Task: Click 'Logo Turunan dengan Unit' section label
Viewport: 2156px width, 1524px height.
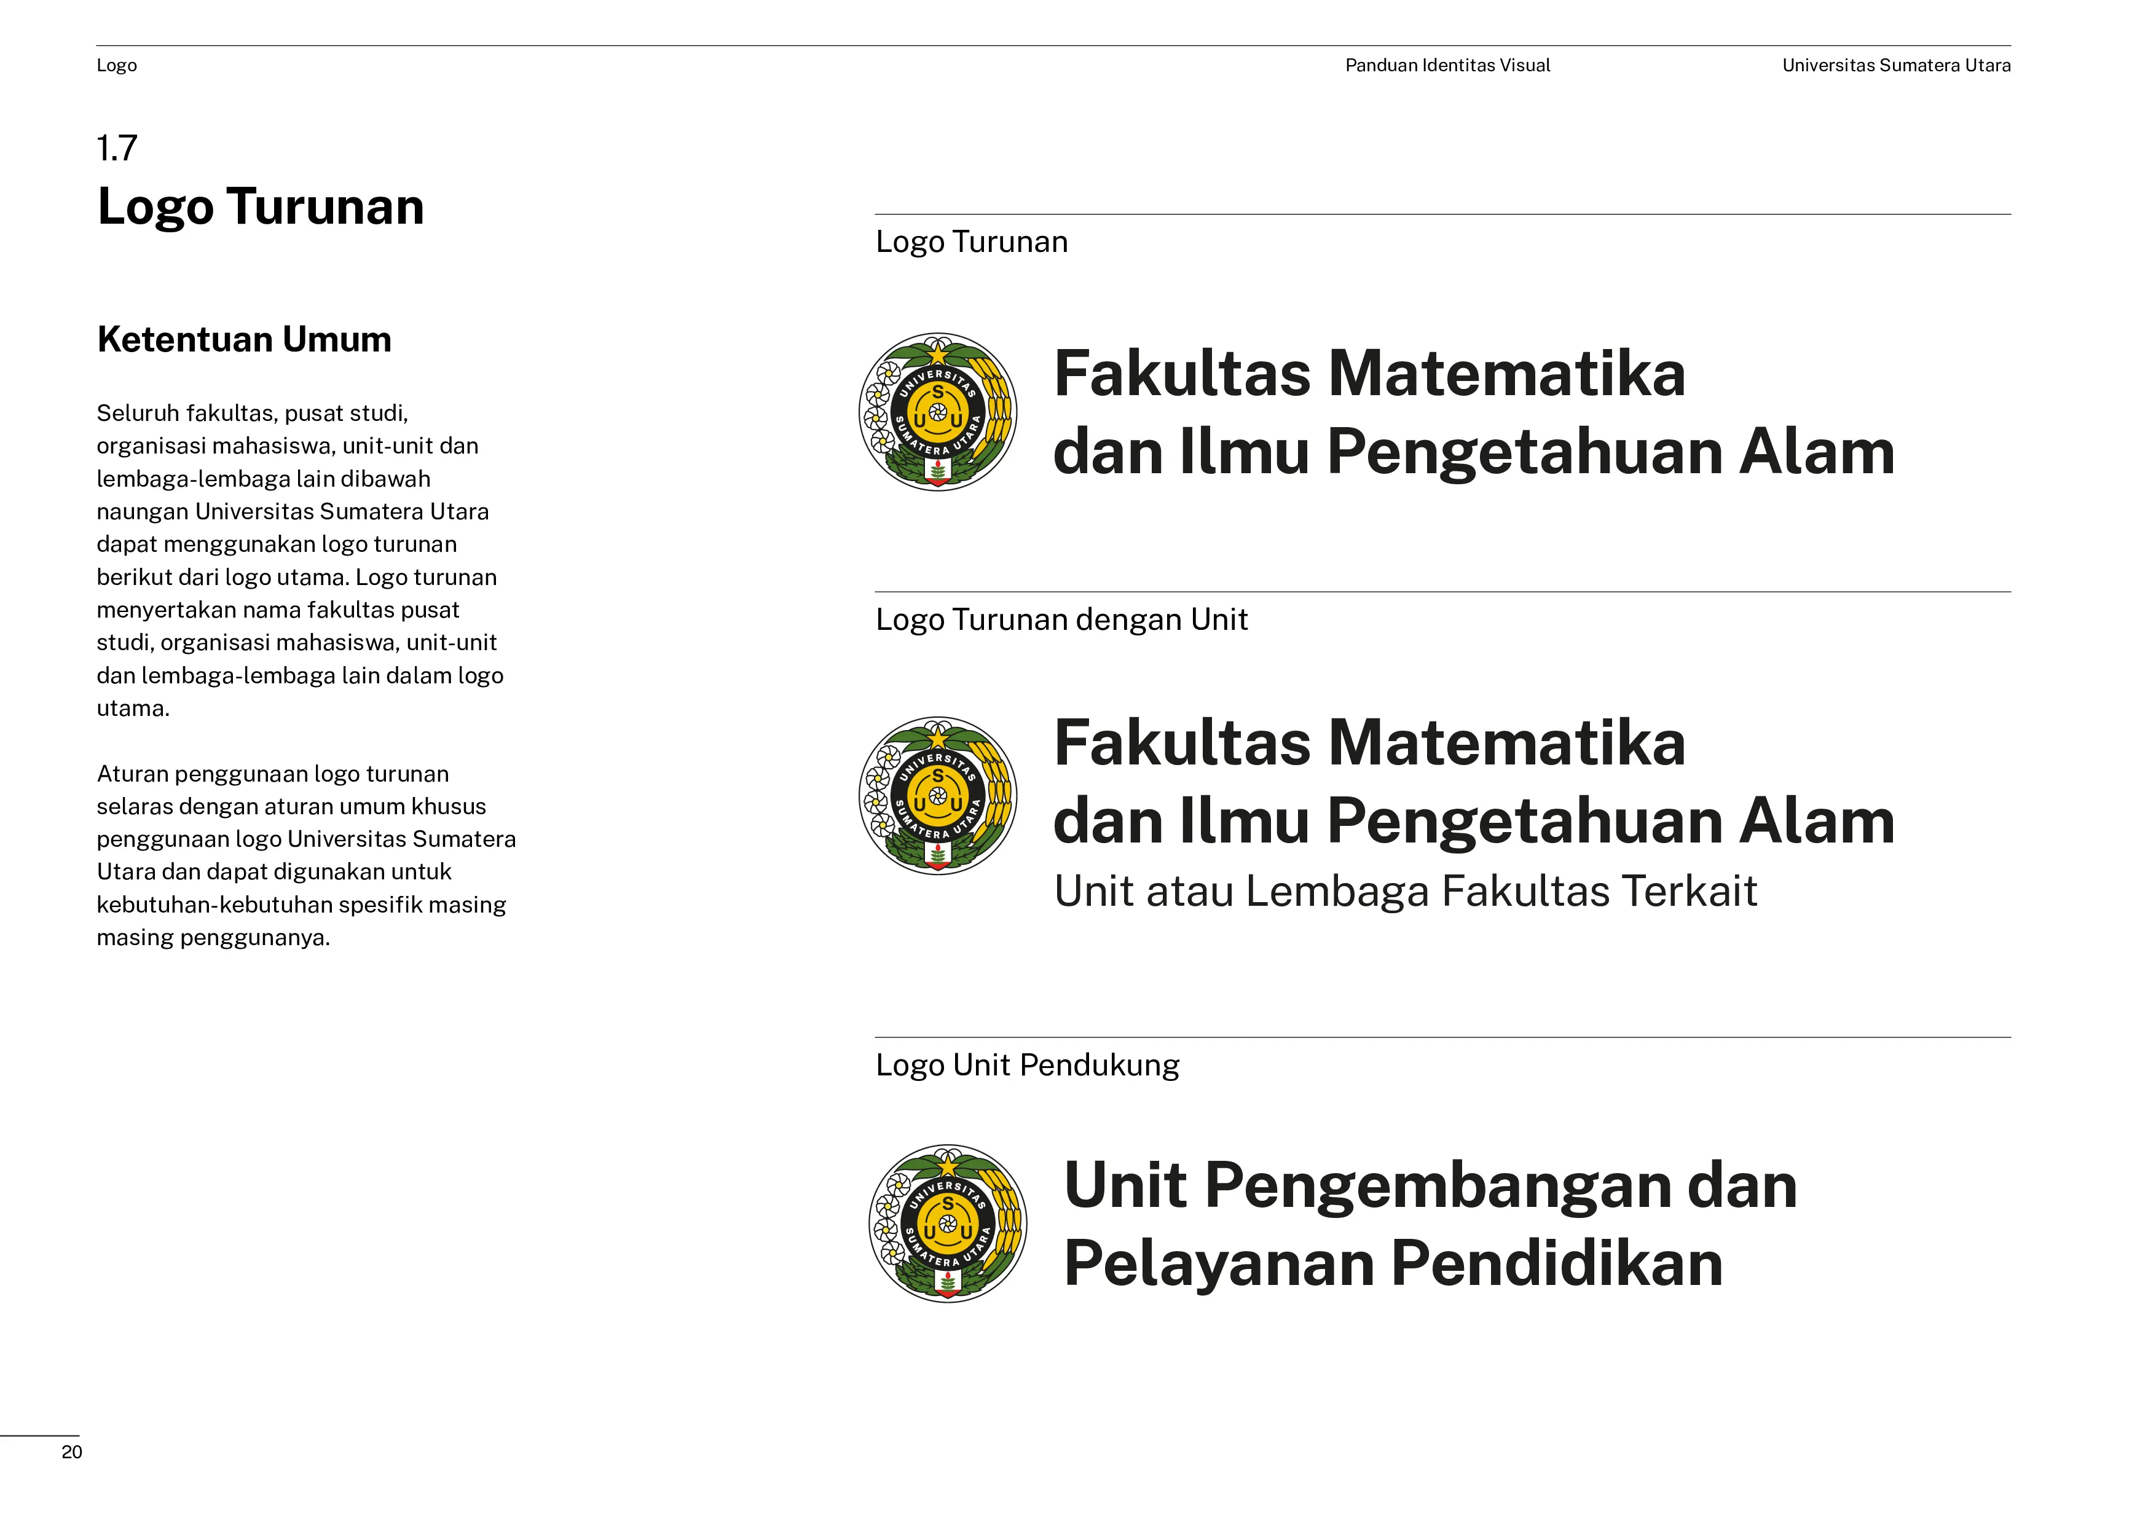Action: pyautogui.click(x=1061, y=620)
